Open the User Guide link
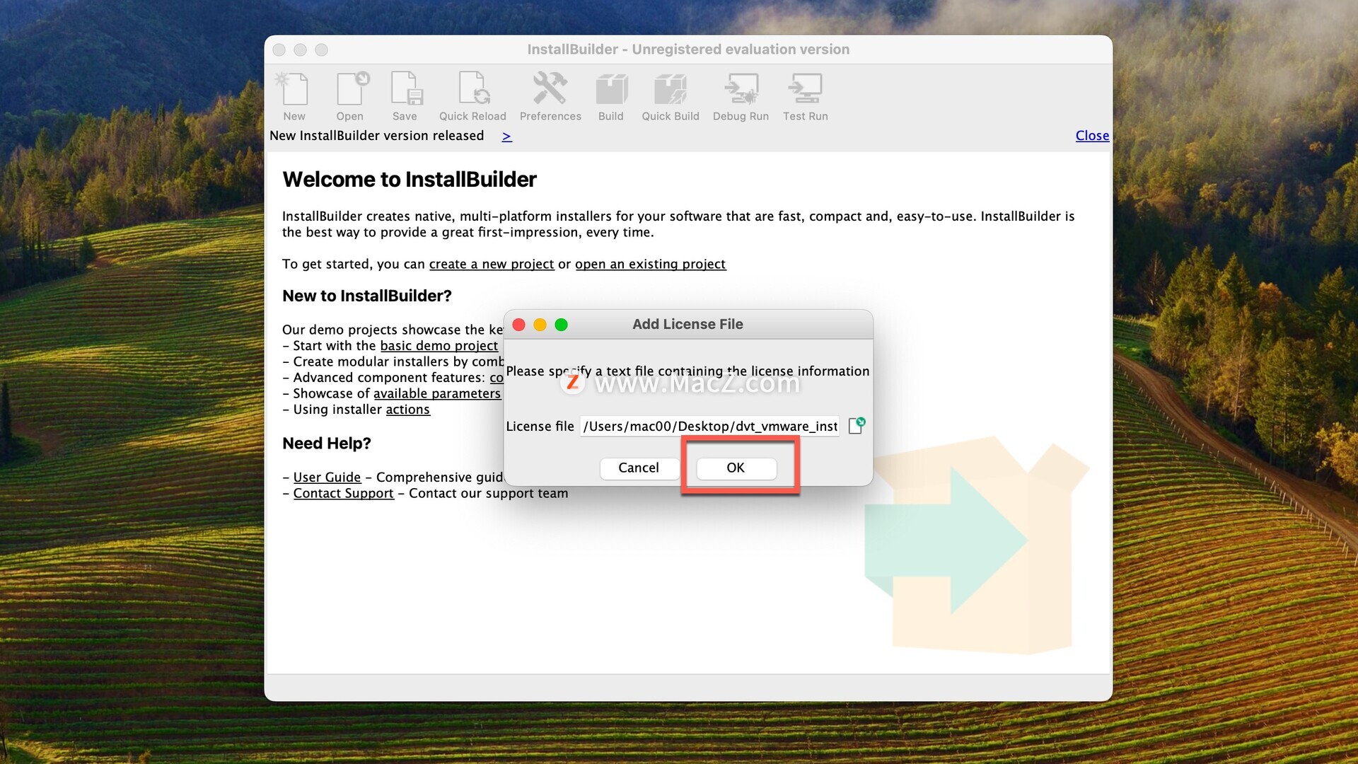The height and width of the screenshot is (764, 1358). pyautogui.click(x=327, y=477)
